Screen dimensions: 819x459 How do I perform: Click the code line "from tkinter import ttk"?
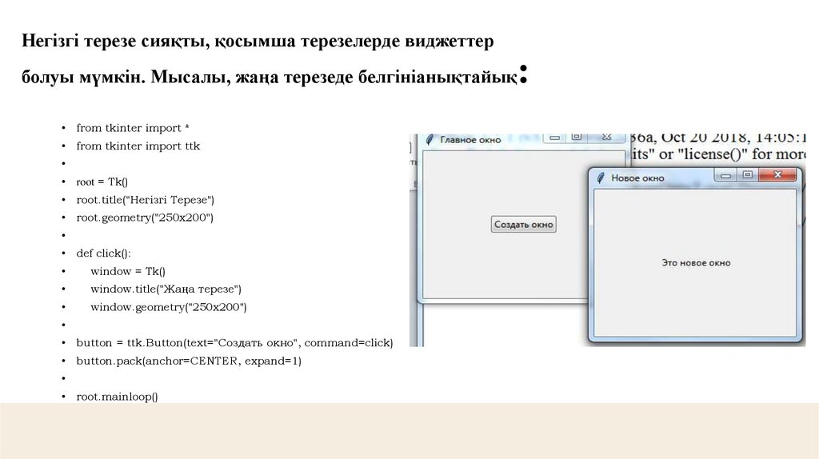pos(138,146)
